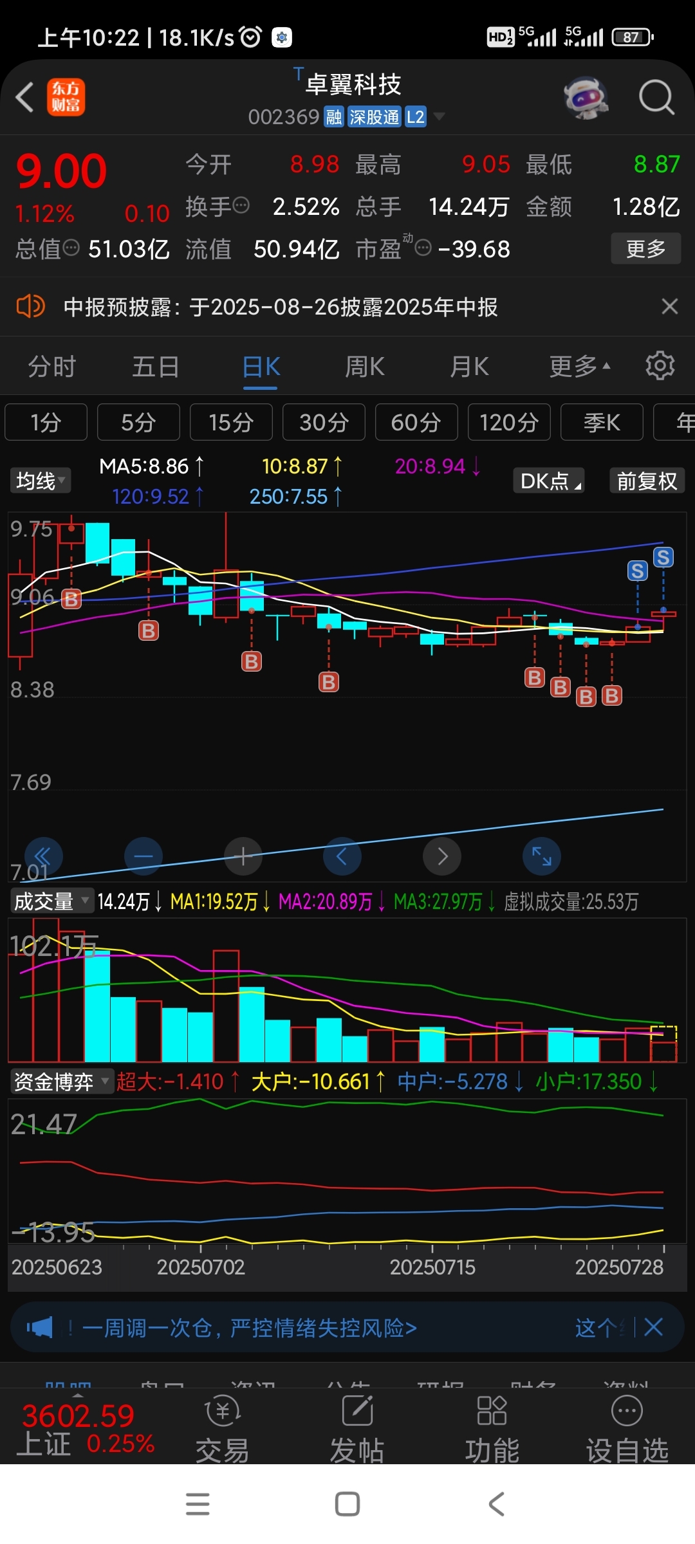The height and width of the screenshot is (1544, 695).
Task: Open chart settings gear icon
Action: (x=660, y=365)
